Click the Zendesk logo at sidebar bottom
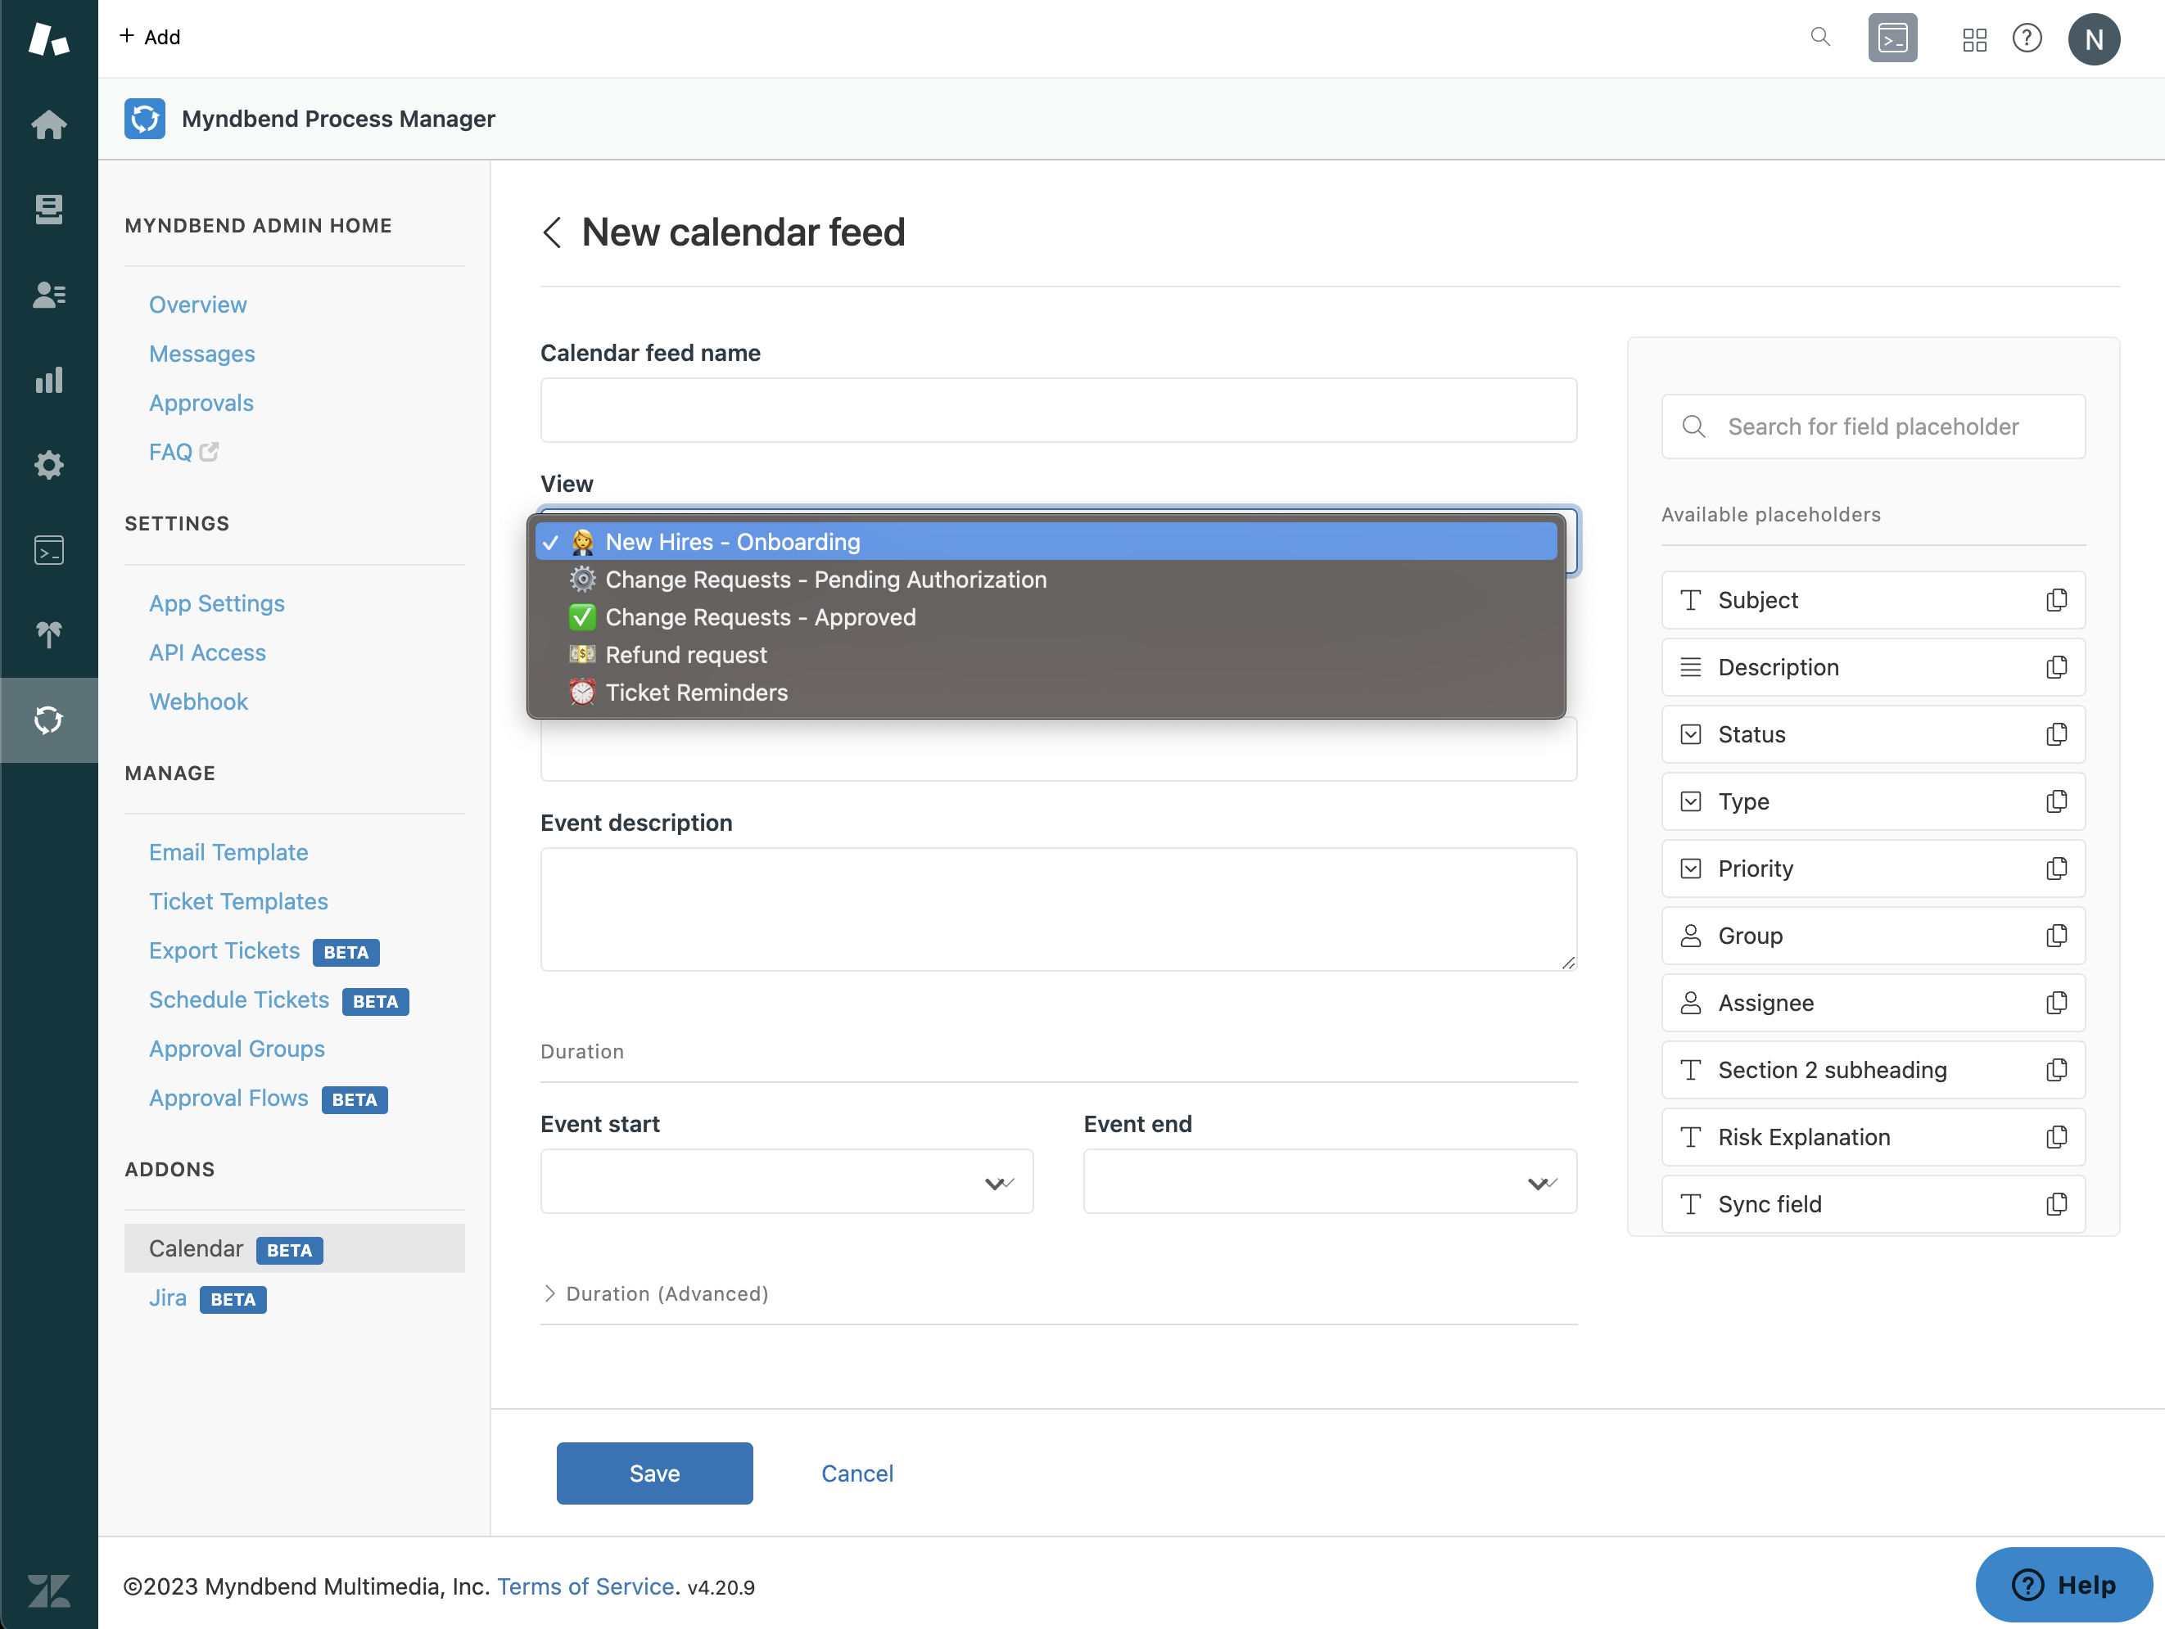This screenshot has width=2165, height=1629. [x=49, y=1590]
